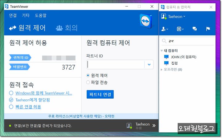
Task: Click the Taeheon에게 할당됨 text
Action: point(33,100)
